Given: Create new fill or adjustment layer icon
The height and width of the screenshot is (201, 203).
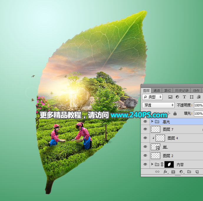Looking at the screenshot, I should point(181,172).
